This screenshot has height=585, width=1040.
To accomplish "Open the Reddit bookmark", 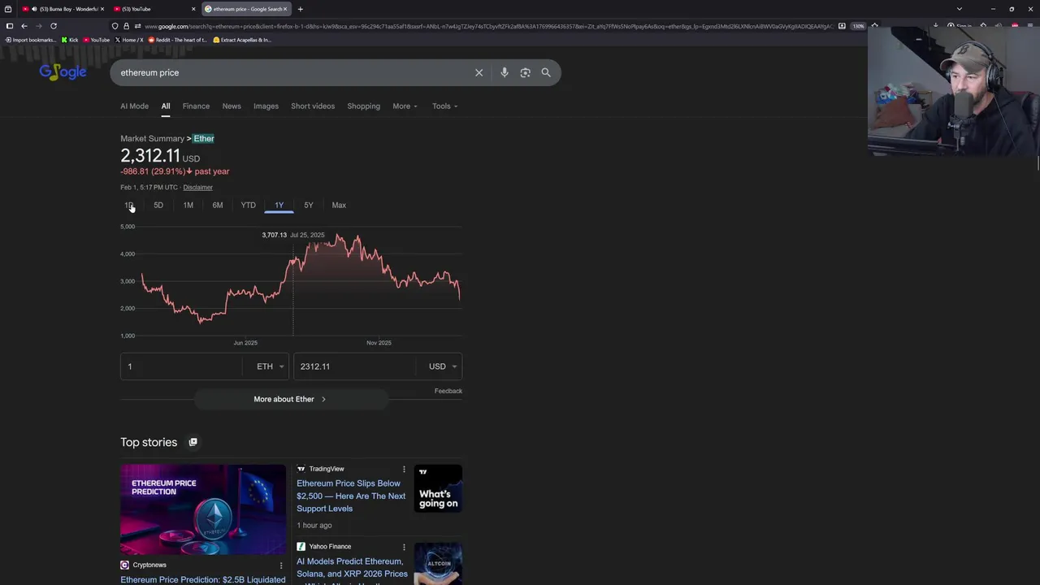I will (x=177, y=40).
